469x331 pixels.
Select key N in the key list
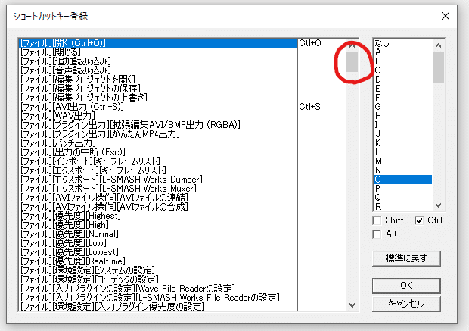(x=403, y=170)
